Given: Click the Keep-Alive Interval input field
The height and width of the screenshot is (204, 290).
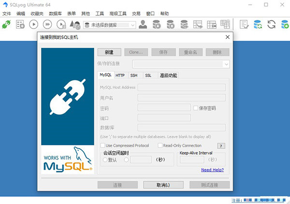Looking at the screenshot, I should pyautogui.click(x=192, y=160).
